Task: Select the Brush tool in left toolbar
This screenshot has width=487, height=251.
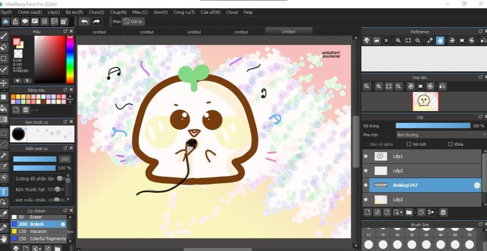Action: (x=3, y=36)
